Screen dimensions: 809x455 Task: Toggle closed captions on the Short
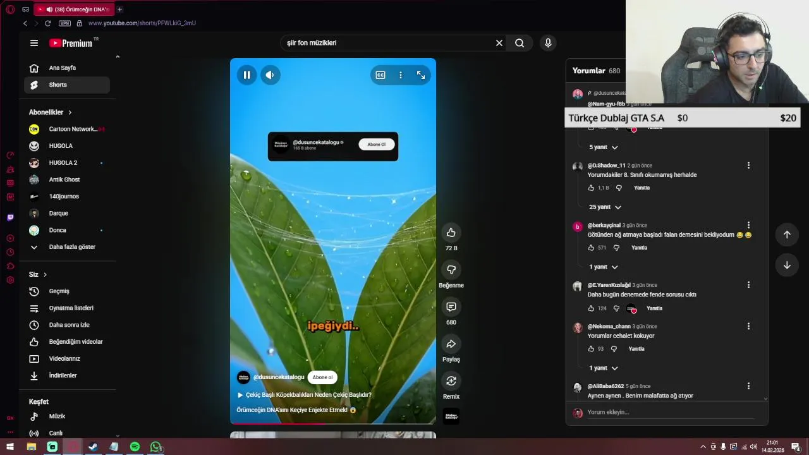(380, 75)
